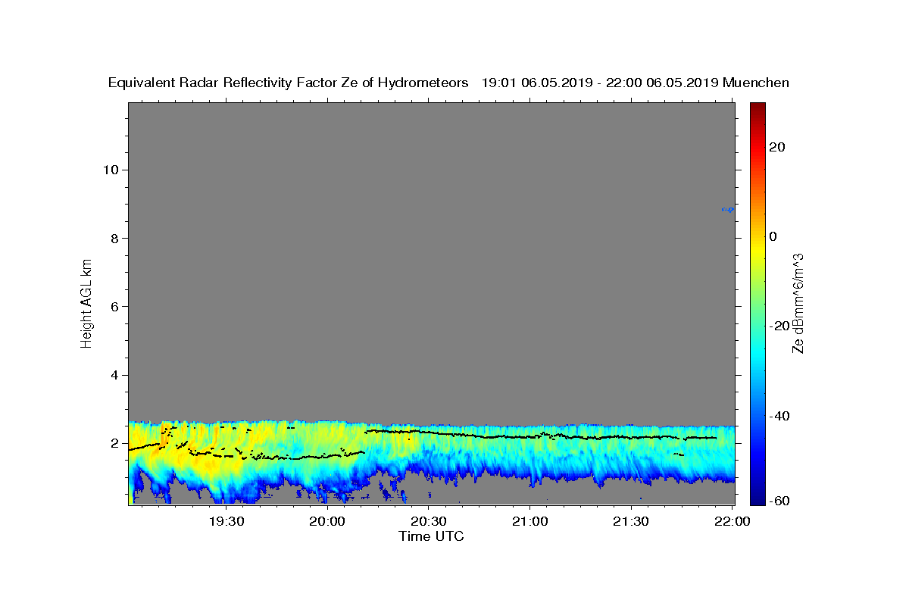Click the plot title beginning 'Equivalent Radar Reflectivity Factor'
Image resolution: width=909 pixels, height=606 pixels.
[448, 83]
